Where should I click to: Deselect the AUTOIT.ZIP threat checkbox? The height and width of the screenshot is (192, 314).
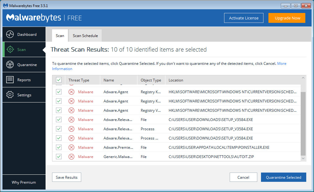click(x=59, y=157)
